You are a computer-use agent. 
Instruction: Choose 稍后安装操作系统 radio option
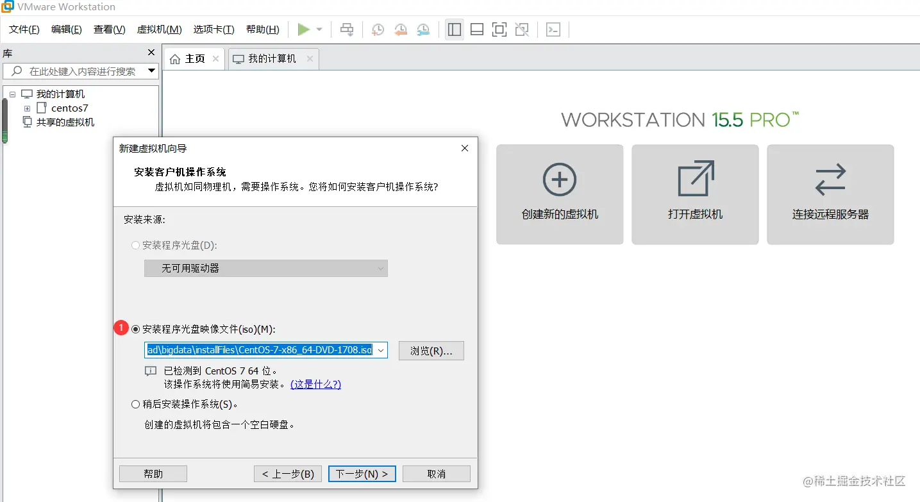click(135, 404)
